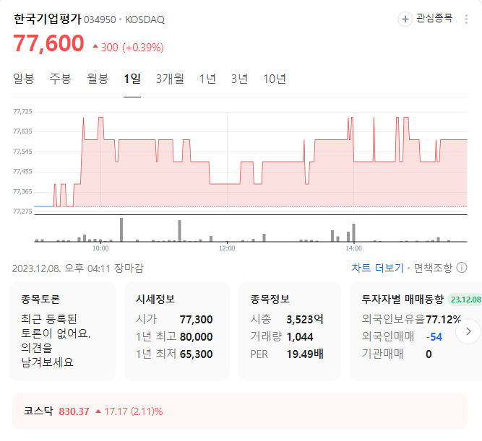Open the 종목정보 card
482x441 pixels.
290,331
